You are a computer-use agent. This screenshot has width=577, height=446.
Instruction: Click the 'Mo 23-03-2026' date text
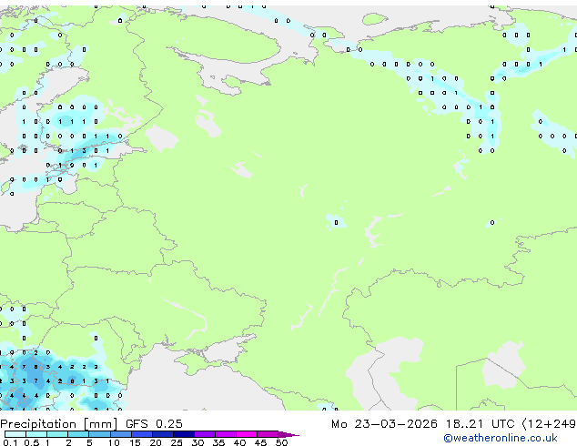coord(384,424)
